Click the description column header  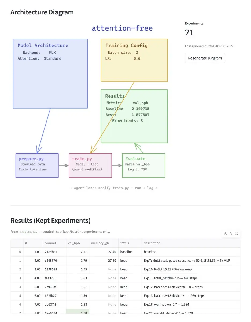point(152,243)
